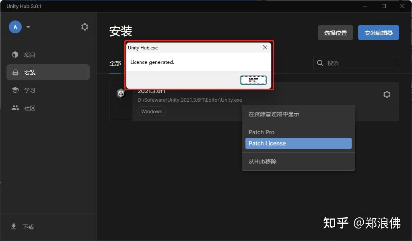412x241 pixels.
Task: Open the Unity Hub settings gear
Action: [x=84, y=27]
